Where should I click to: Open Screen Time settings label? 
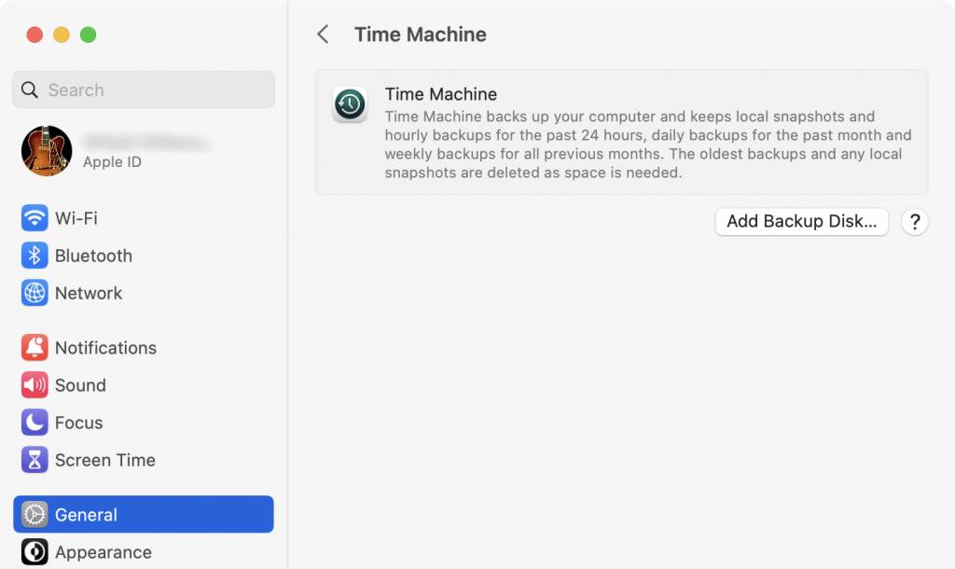(105, 460)
